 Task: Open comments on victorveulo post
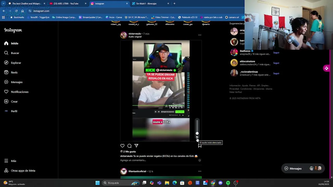point(129,146)
